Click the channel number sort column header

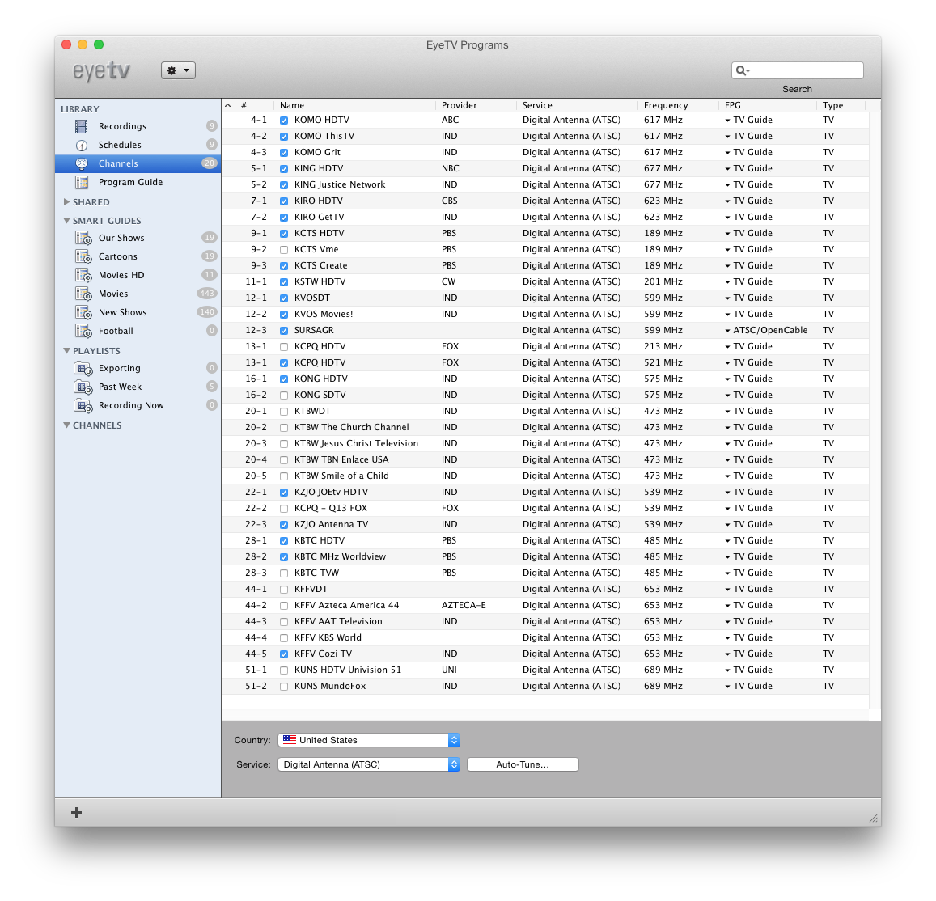click(254, 105)
